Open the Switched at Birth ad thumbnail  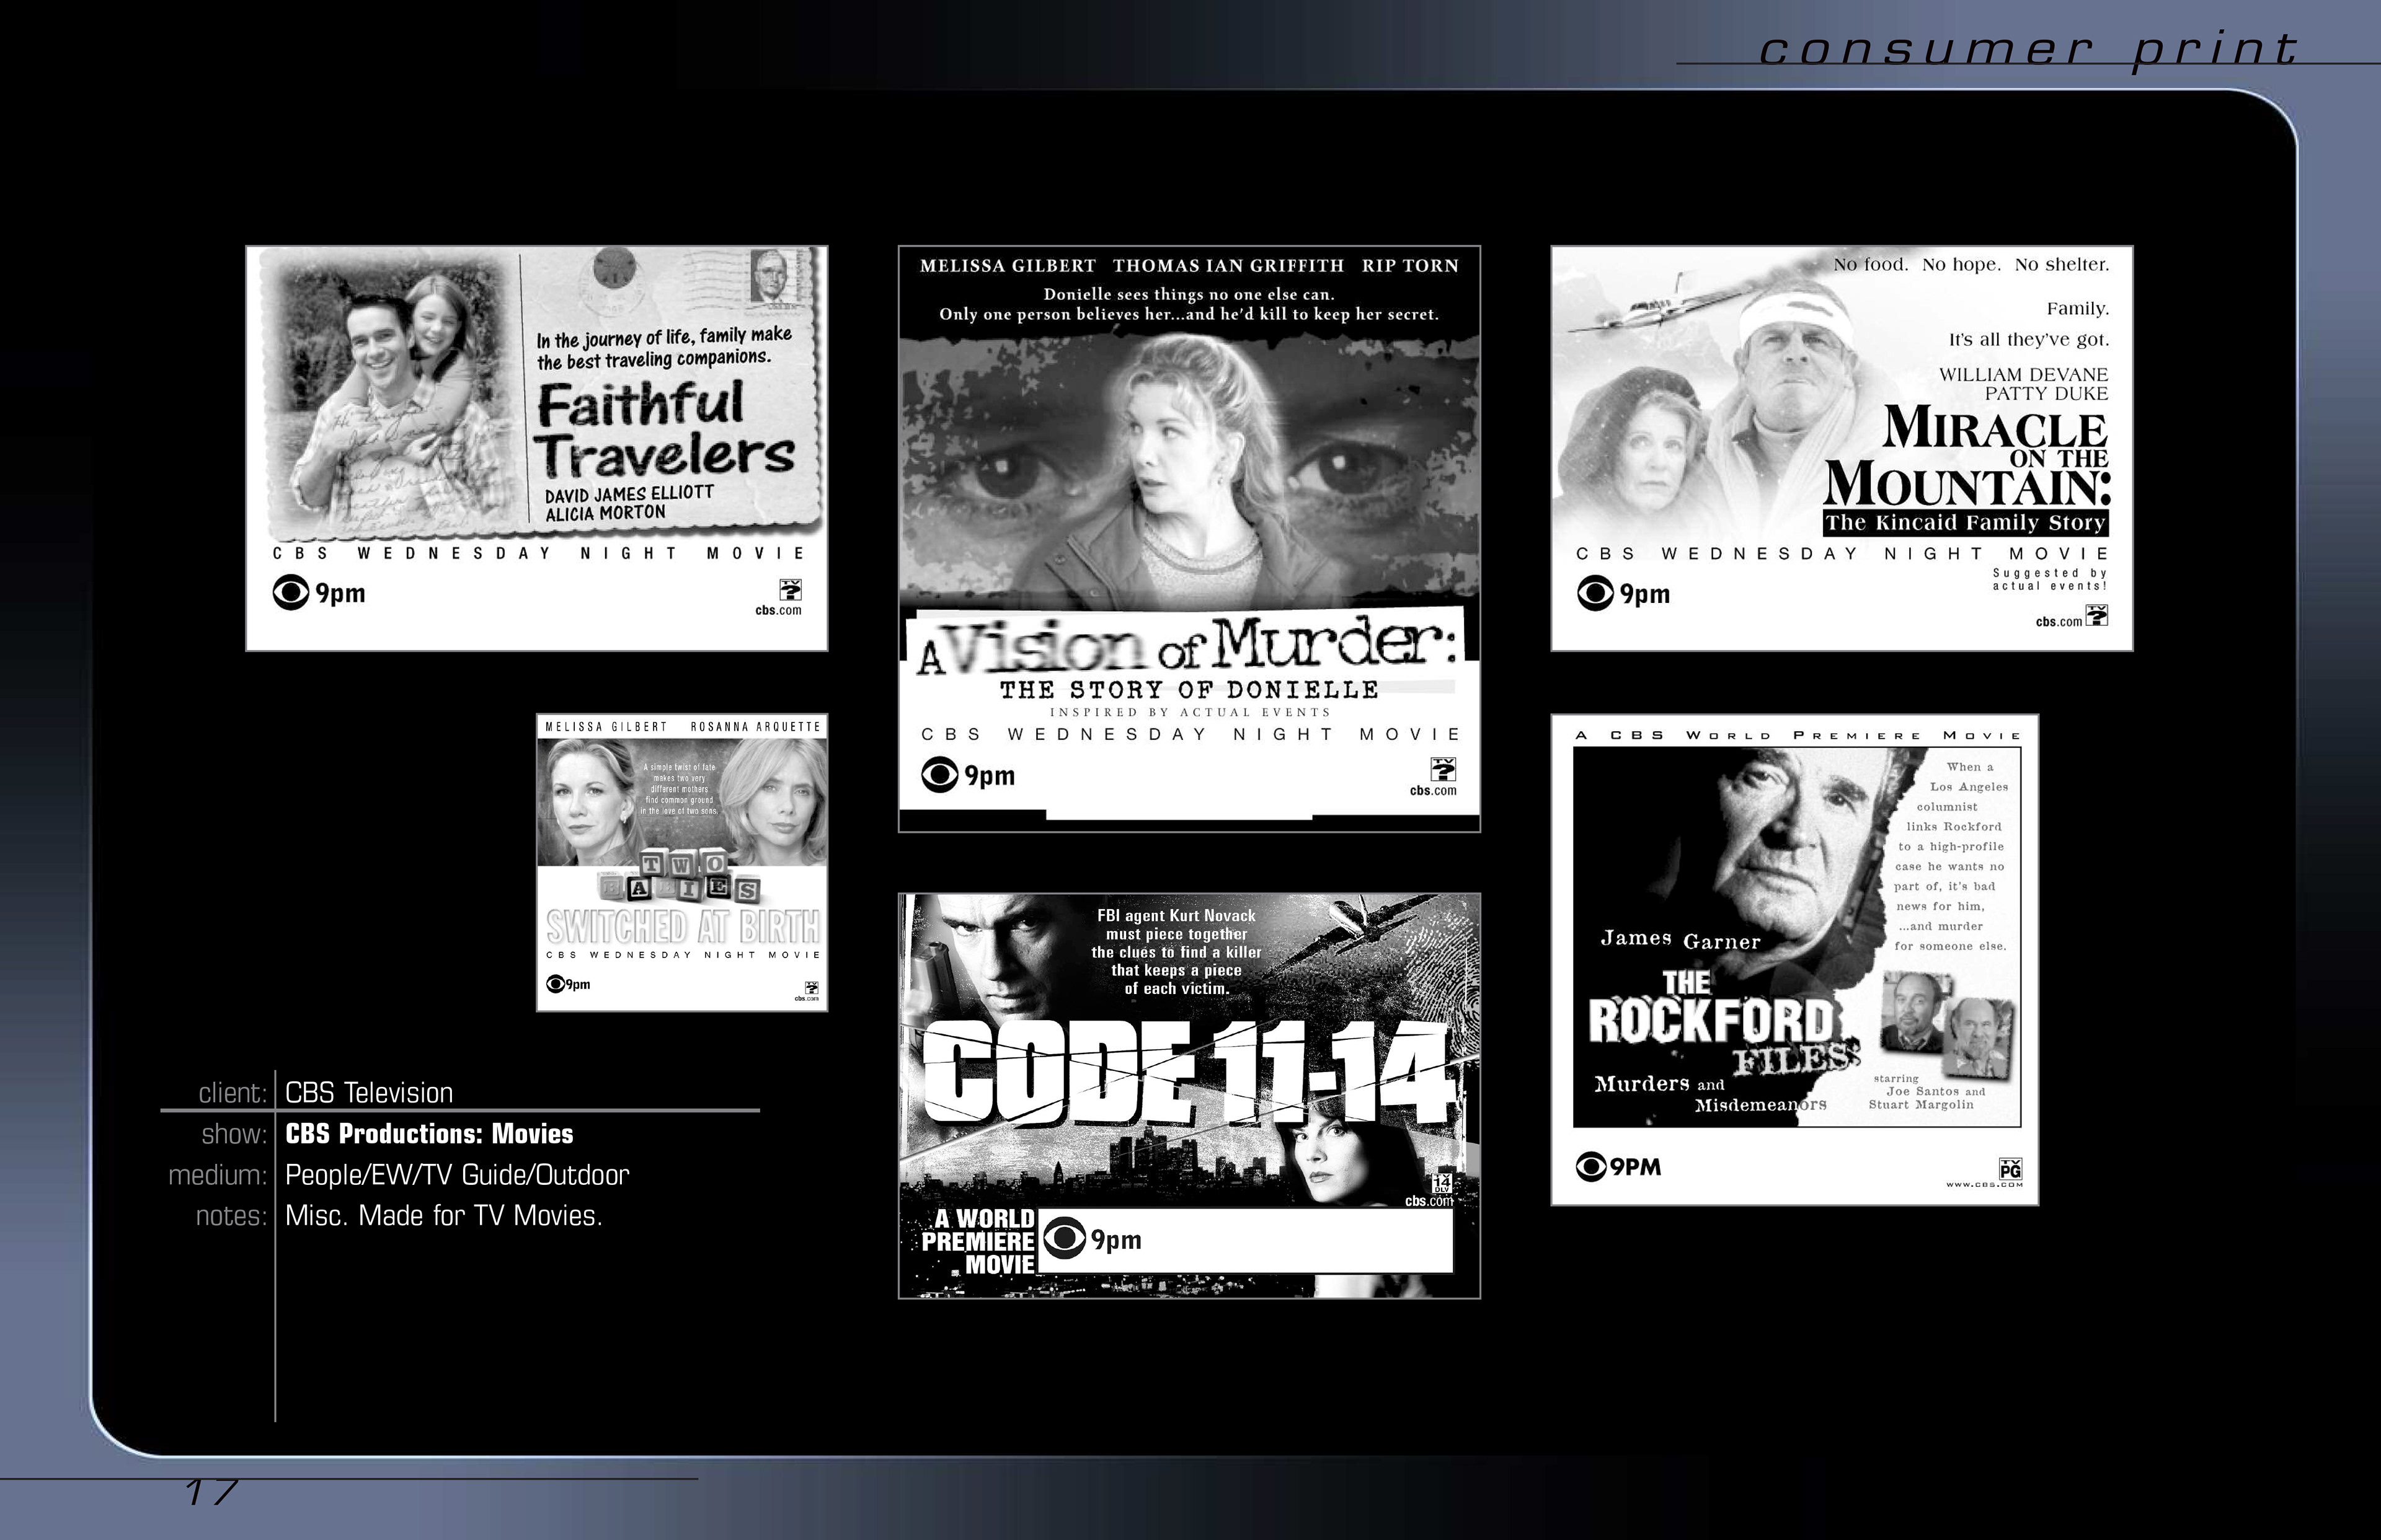[x=682, y=862]
